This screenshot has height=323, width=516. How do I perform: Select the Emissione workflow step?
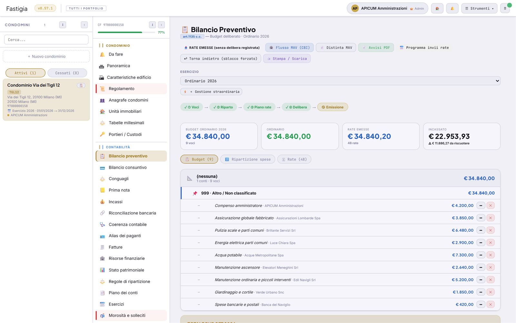pyautogui.click(x=332, y=107)
